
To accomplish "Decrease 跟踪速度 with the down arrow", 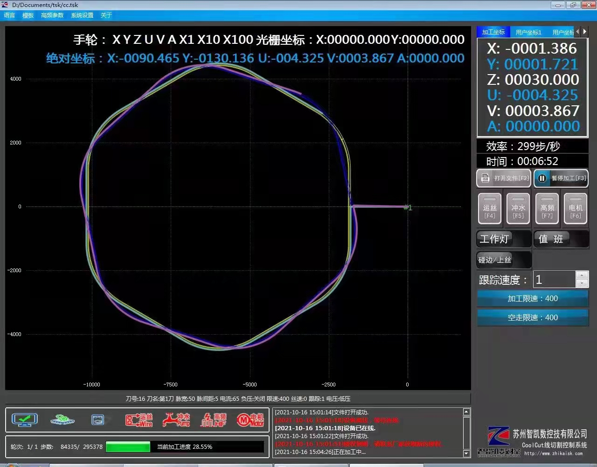I will (x=582, y=283).
